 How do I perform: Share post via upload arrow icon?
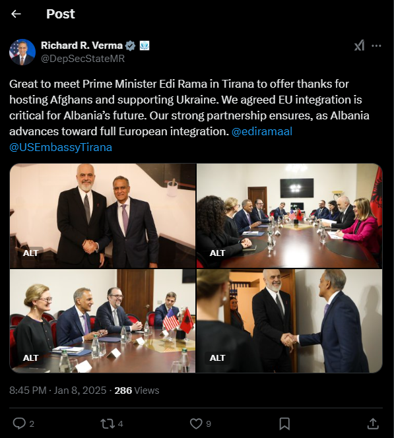point(373,423)
